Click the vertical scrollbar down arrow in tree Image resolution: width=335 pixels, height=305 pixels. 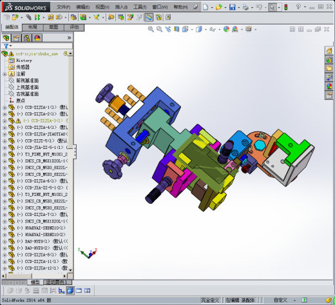pyautogui.click(x=71, y=270)
